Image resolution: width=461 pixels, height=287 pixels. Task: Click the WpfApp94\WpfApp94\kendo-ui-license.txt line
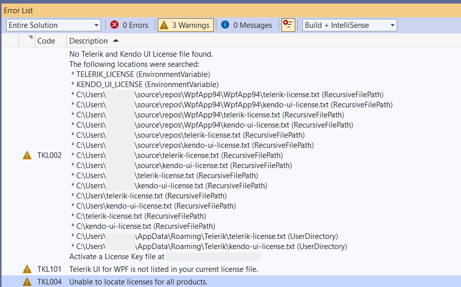(x=232, y=105)
